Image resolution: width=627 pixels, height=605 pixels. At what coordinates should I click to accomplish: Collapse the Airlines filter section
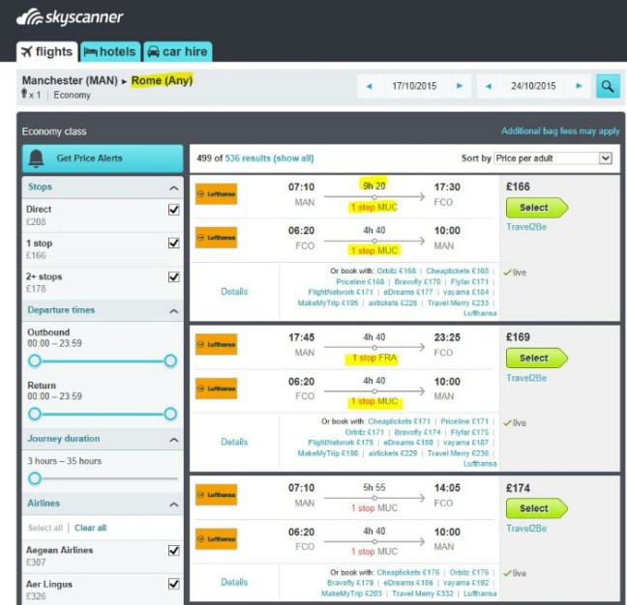[x=173, y=504]
